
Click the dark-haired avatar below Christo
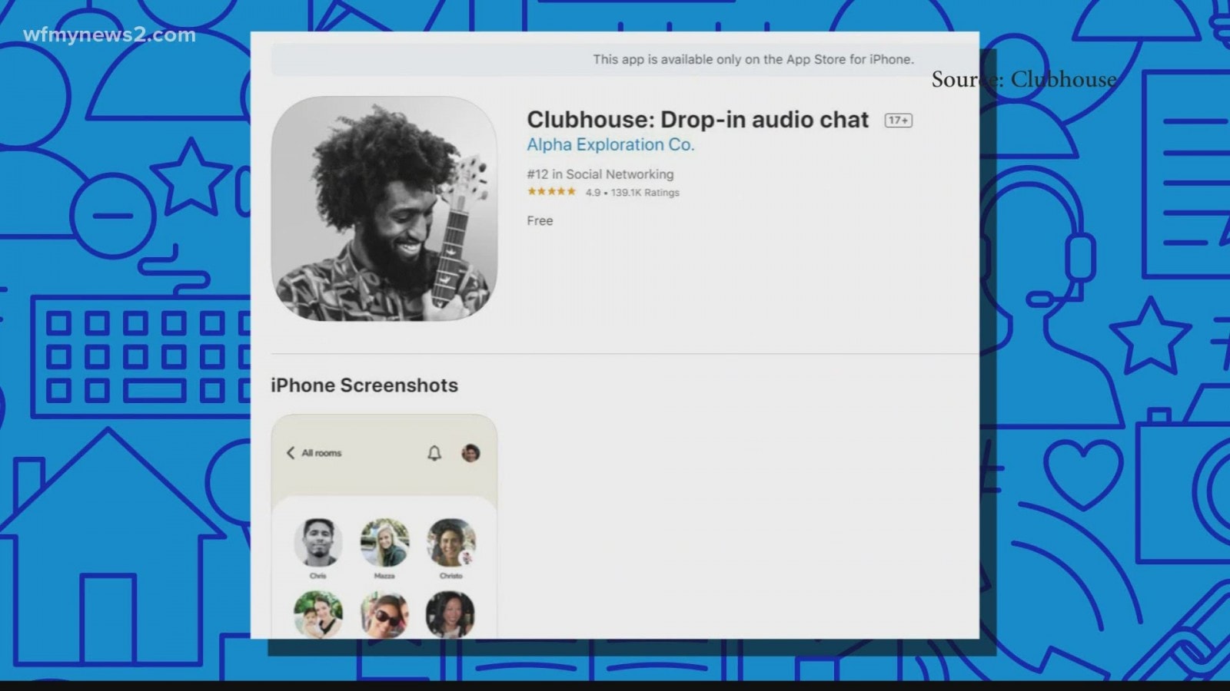[x=451, y=614]
